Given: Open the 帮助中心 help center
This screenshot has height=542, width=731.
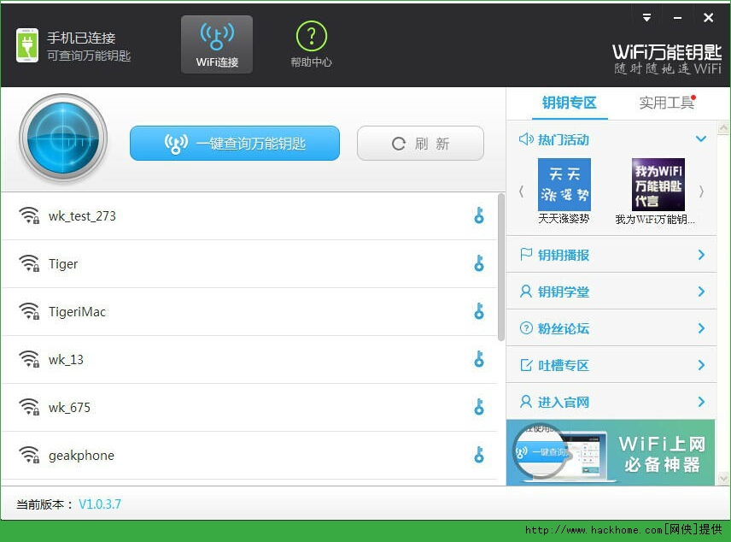Looking at the screenshot, I should [312, 44].
